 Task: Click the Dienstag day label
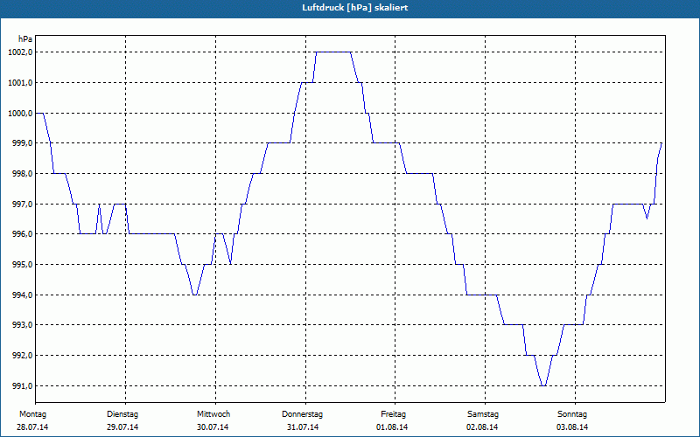click(x=122, y=414)
